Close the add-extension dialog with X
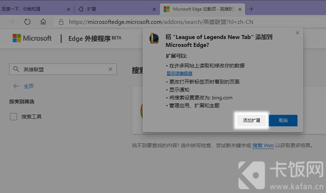Image resolution: width=326 pixels, height=193 pixels. click(x=297, y=33)
